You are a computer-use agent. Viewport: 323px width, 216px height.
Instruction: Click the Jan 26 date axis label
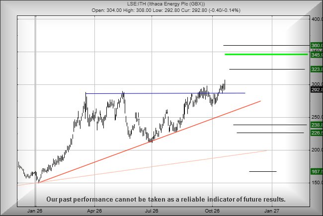pyautogui.click(x=35, y=211)
